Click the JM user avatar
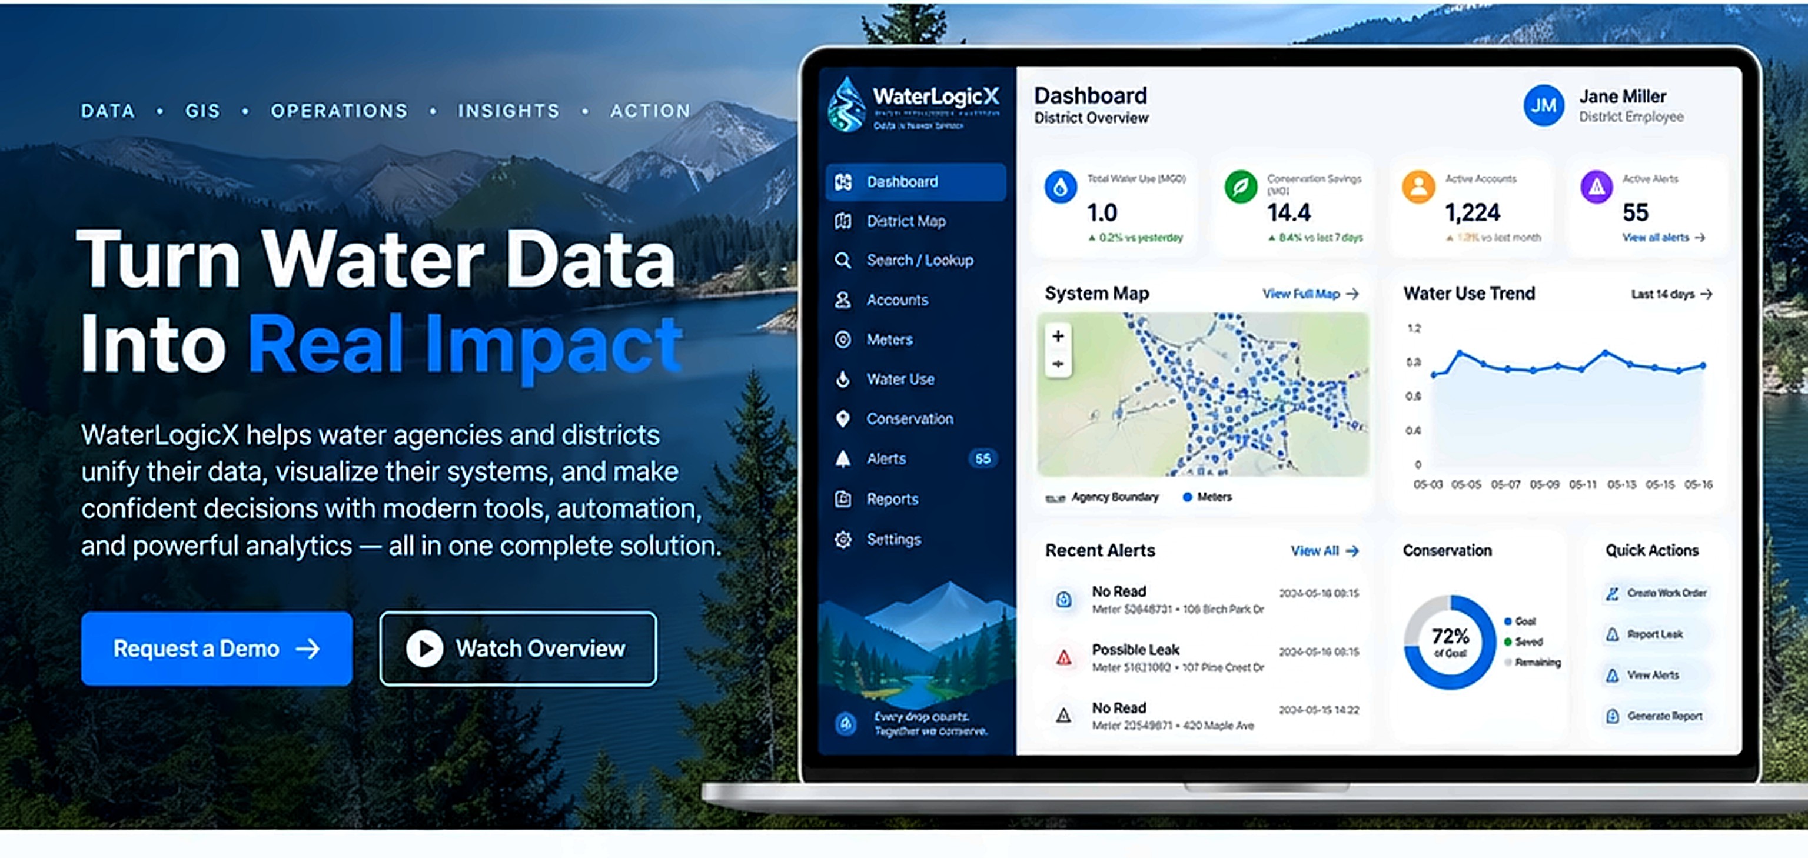The width and height of the screenshot is (1808, 858). 1543,105
